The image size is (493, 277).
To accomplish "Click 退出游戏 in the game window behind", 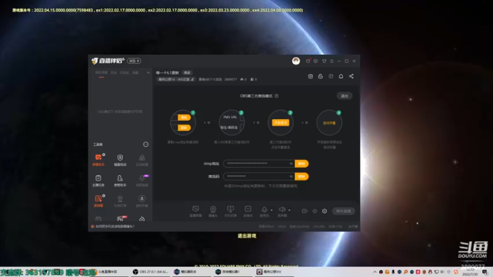I will 247,236.
